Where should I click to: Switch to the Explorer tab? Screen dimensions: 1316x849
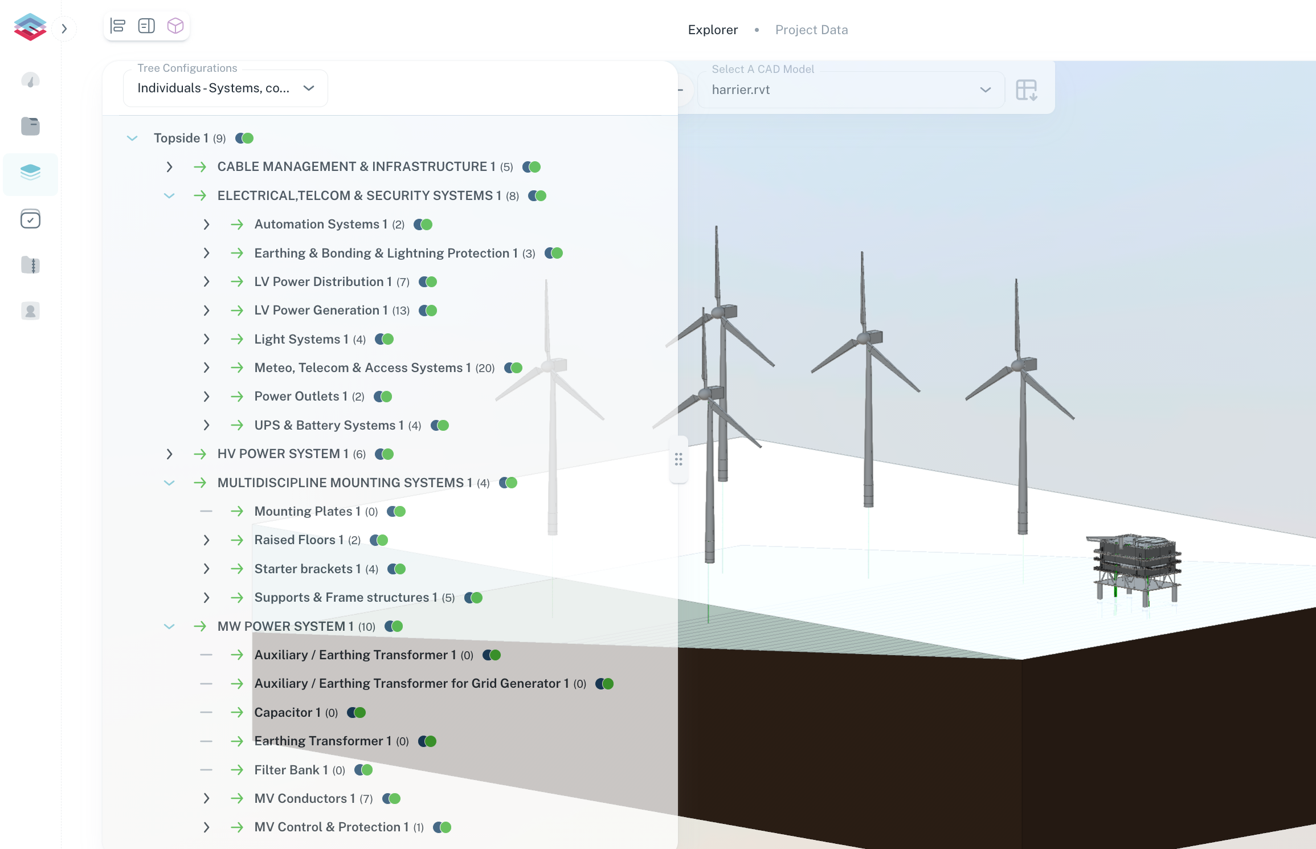coord(713,30)
